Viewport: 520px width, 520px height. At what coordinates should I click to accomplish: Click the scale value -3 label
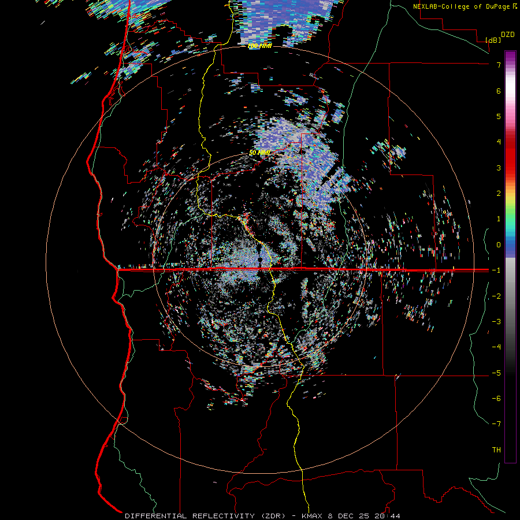pos(496,321)
